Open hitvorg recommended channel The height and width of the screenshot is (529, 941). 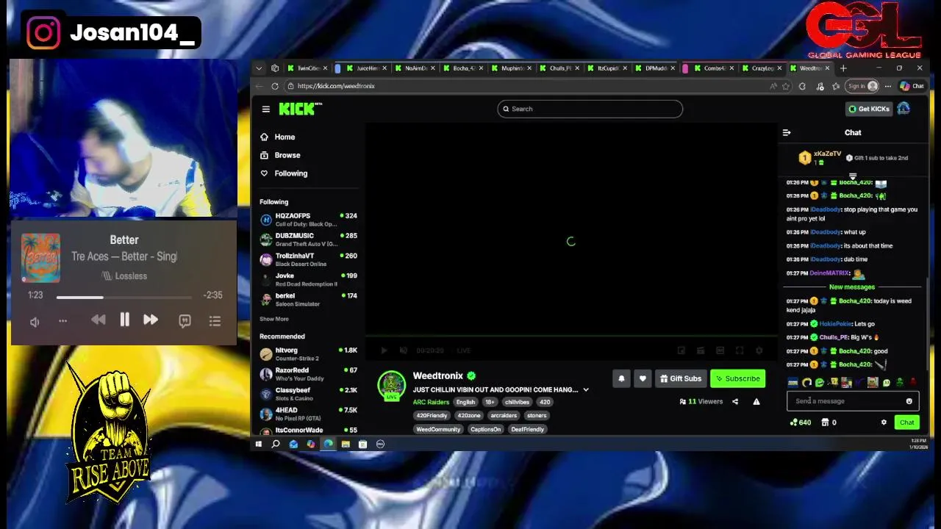coord(309,353)
